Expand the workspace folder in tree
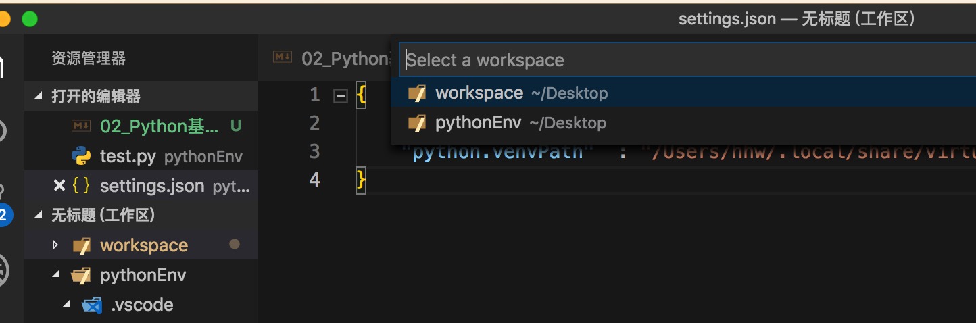The height and width of the screenshot is (323, 976). coord(55,245)
